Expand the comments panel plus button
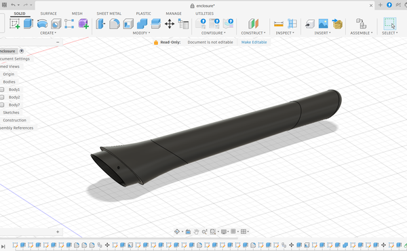407x251 pixels. 58,232
